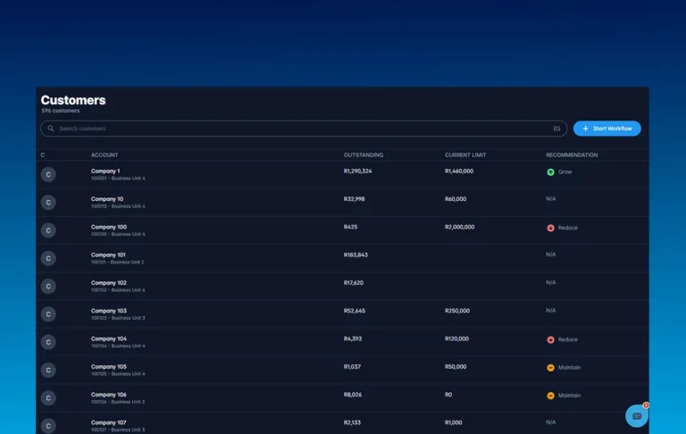Sort by Recommendation column header
The height and width of the screenshot is (434, 686).
click(572, 155)
